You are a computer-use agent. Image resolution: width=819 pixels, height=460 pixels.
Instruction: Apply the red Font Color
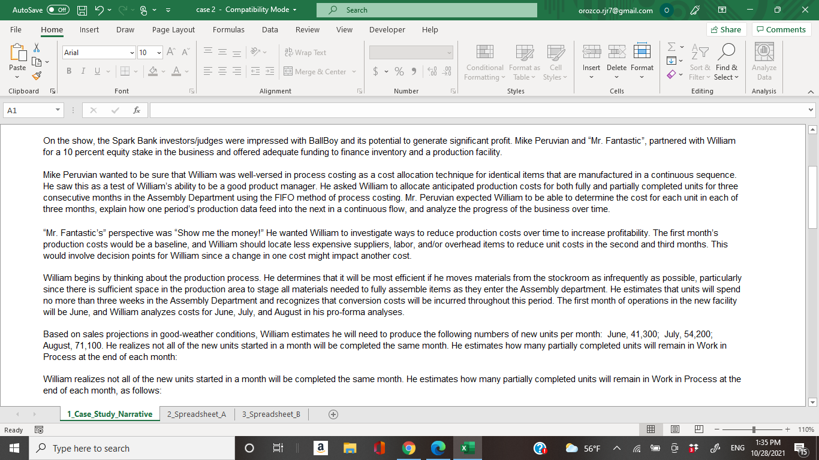click(x=176, y=71)
